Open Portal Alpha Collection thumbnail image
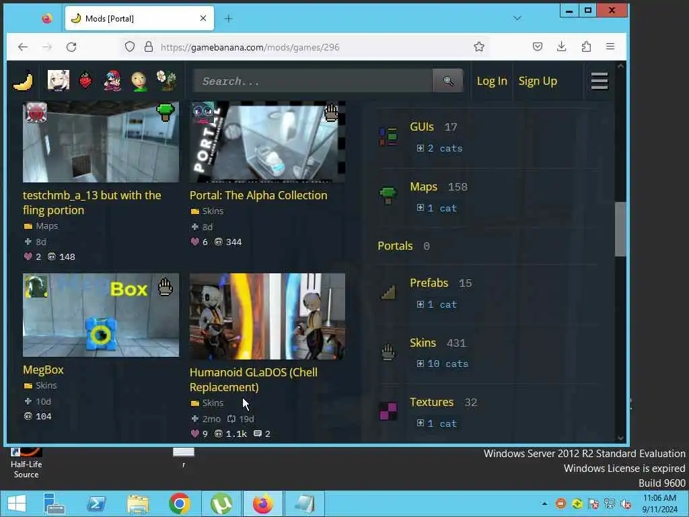Viewport: 689px width, 517px height. (x=267, y=141)
